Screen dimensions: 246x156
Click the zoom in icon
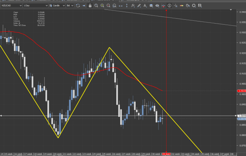click(102, 6)
